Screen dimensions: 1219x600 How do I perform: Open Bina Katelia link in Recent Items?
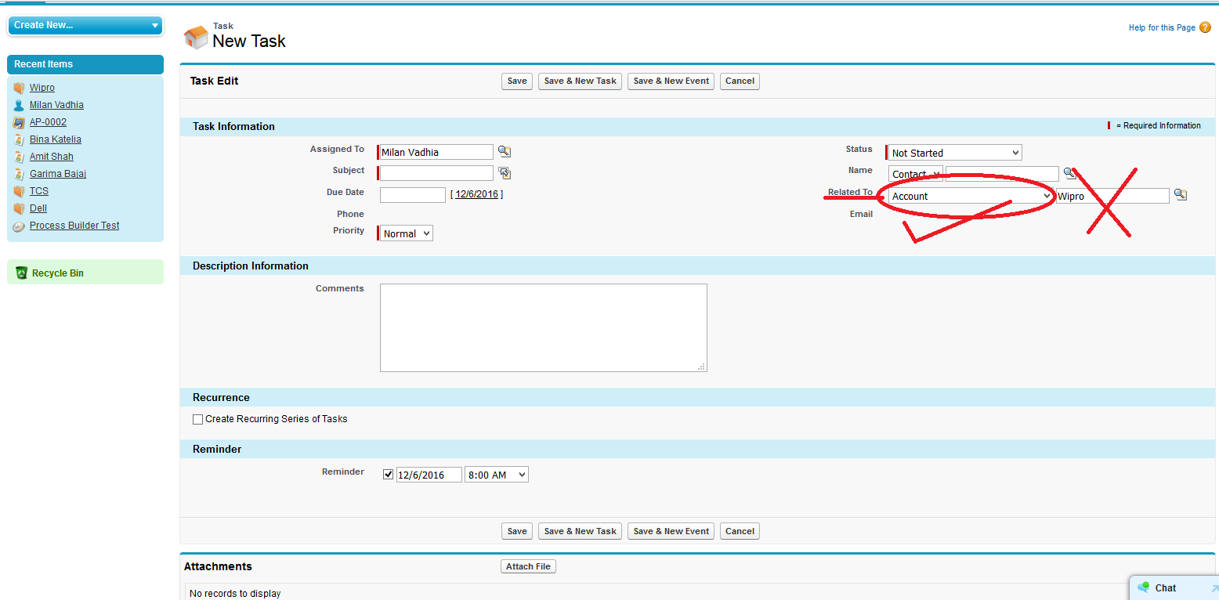click(56, 139)
